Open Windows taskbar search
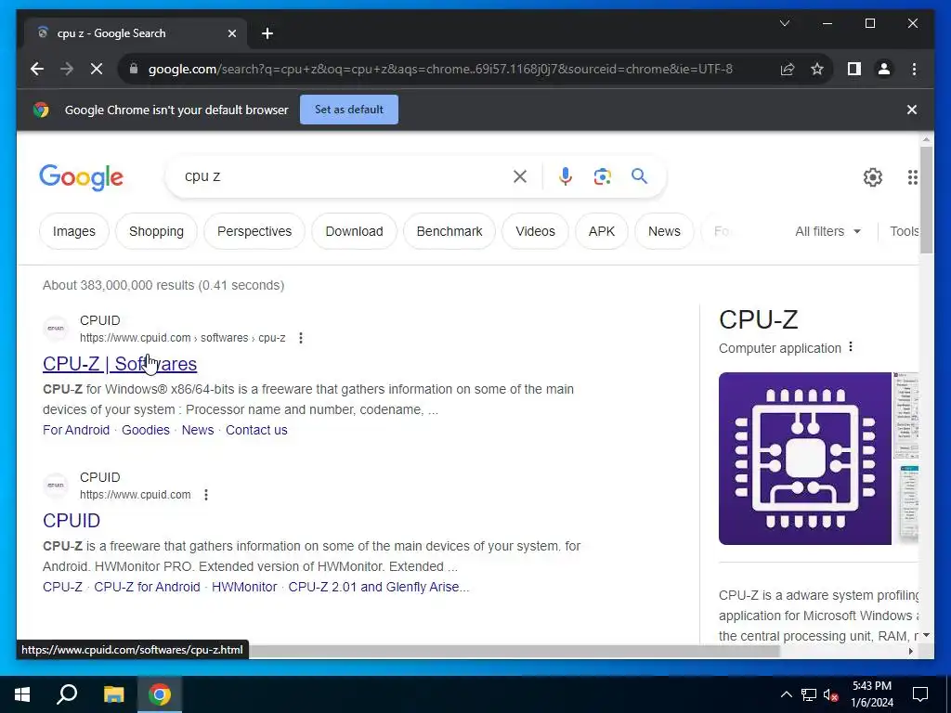Screen dimensions: 951x713 pyautogui.click(x=67, y=694)
